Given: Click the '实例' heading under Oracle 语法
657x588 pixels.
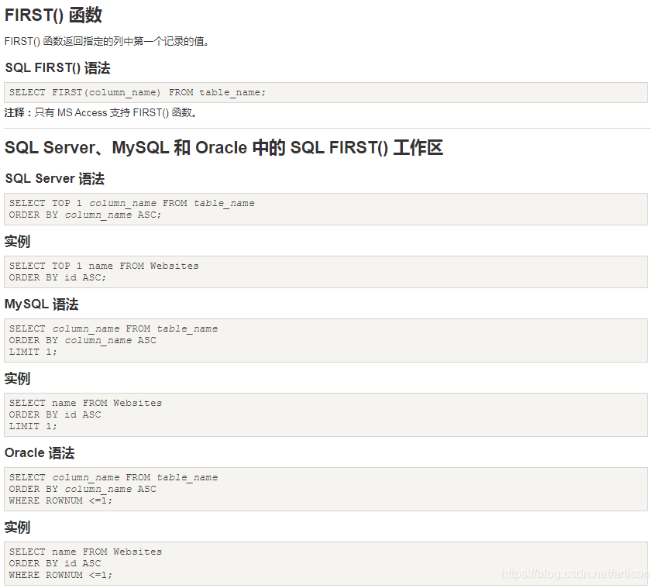Looking at the screenshot, I should tap(17, 528).
